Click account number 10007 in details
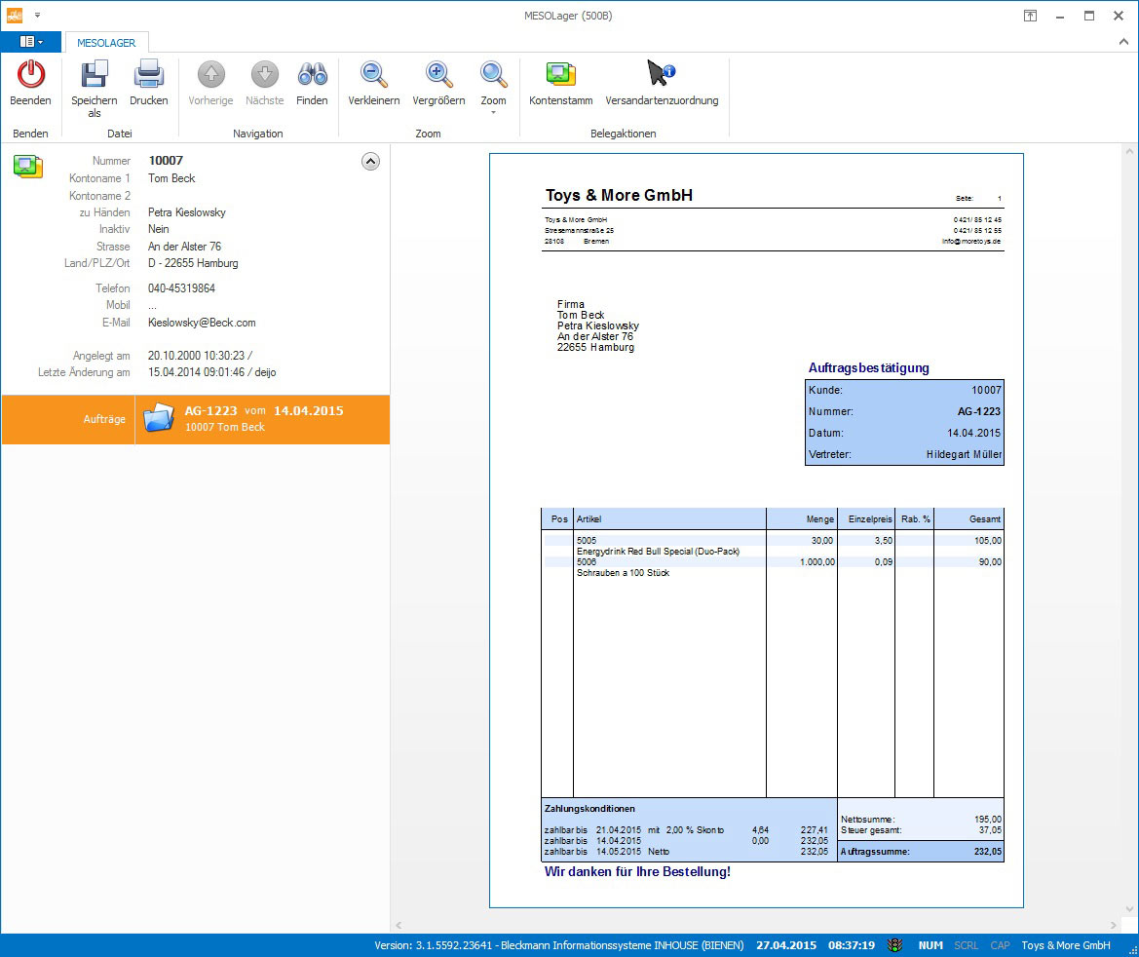 [166, 161]
